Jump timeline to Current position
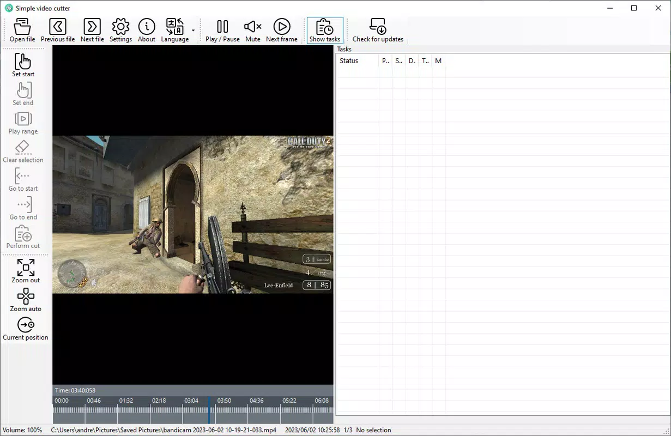 tap(26, 329)
